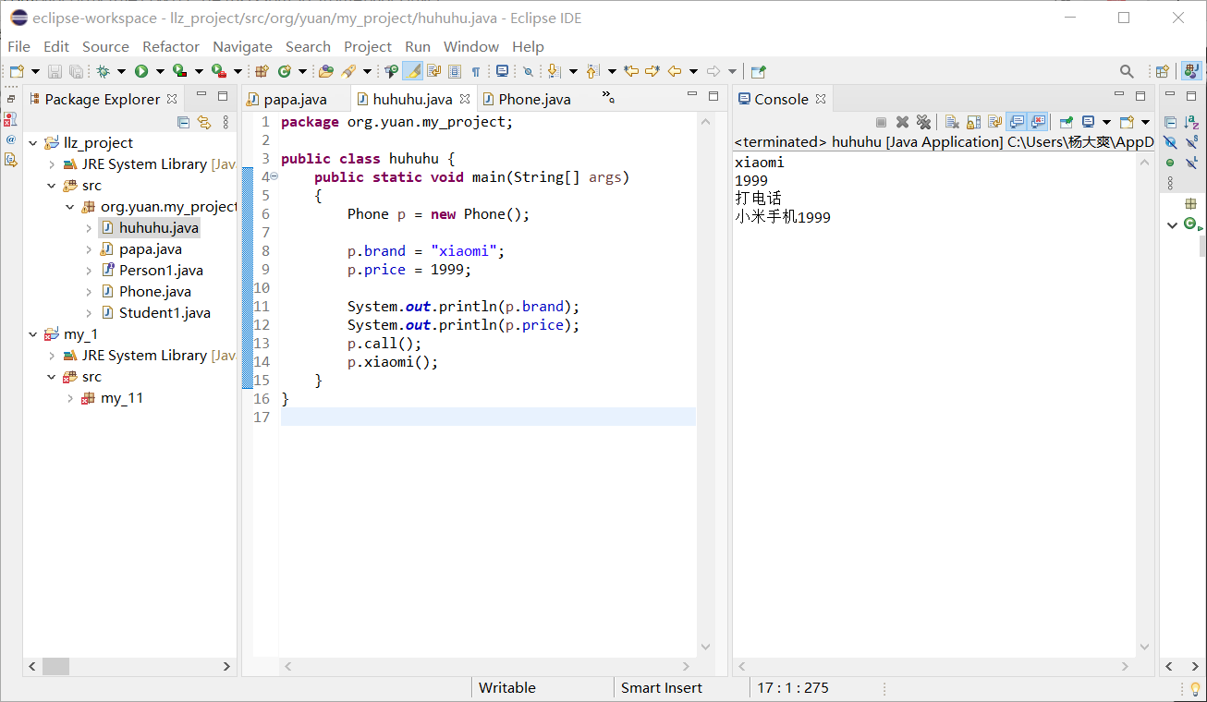Click the Open Console icon
This screenshot has width=1207, height=702.
click(x=1127, y=122)
